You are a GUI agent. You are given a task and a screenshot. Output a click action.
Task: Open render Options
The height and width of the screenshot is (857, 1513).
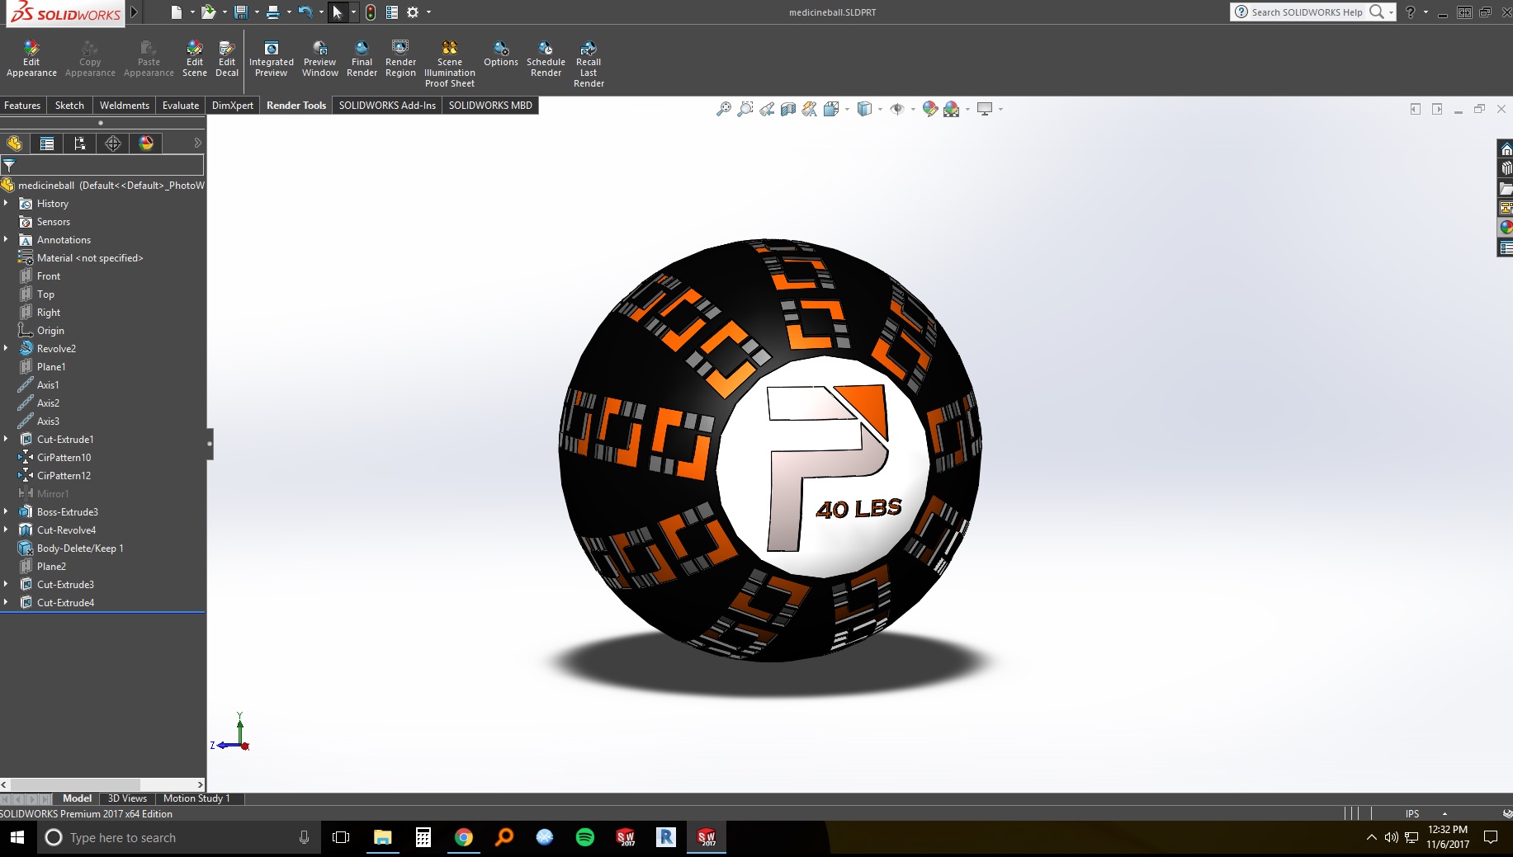500,54
